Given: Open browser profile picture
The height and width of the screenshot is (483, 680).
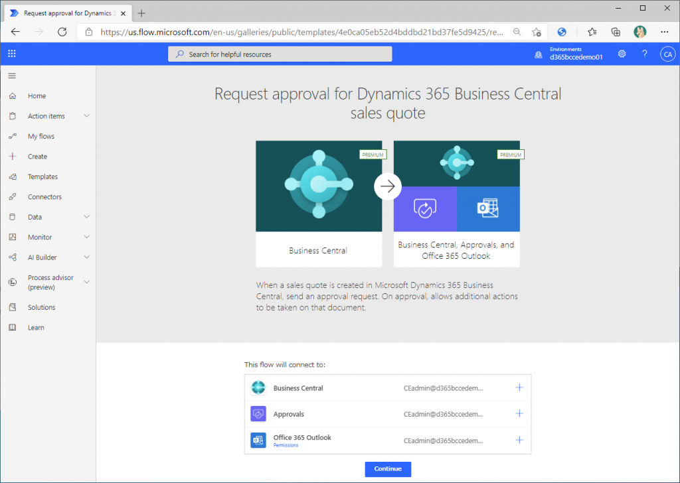Looking at the screenshot, I should click(x=639, y=32).
